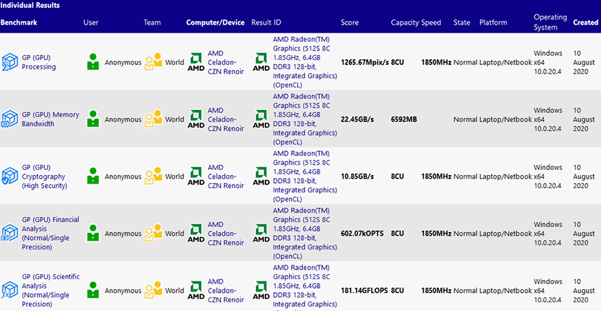Click the Individual Results heading
The height and width of the screenshot is (311, 601).
pyautogui.click(x=30, y=6)
